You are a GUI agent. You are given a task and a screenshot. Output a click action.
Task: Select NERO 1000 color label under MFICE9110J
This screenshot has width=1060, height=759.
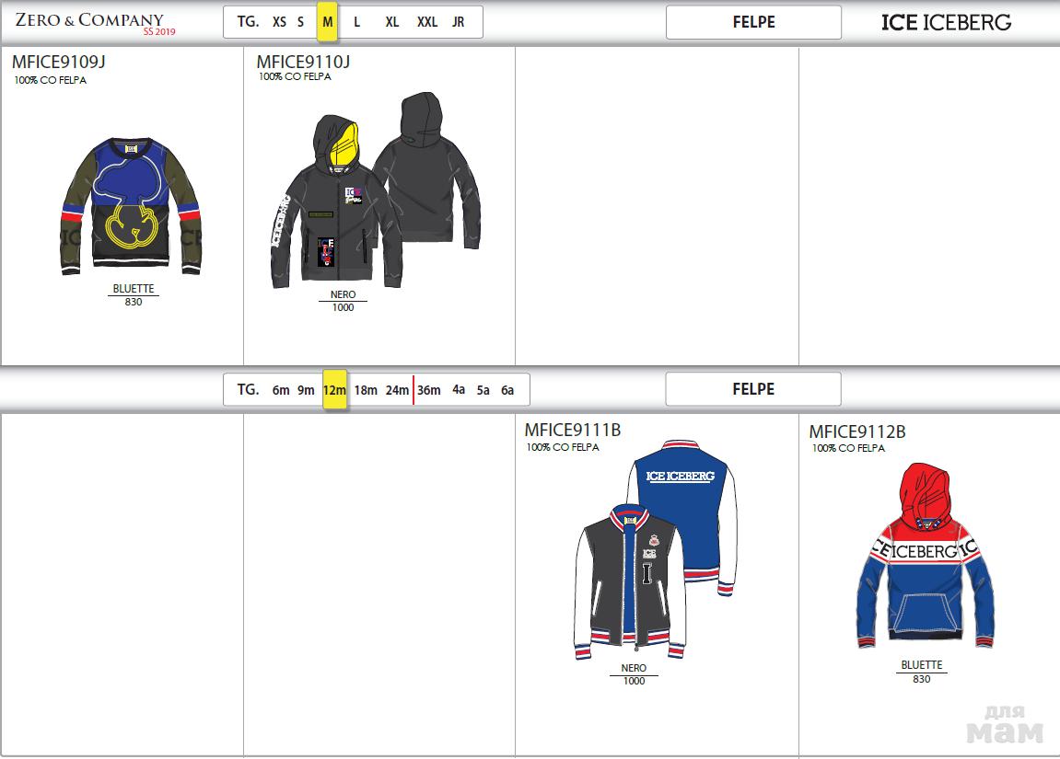pyautogui.click(x=343, y=301)
